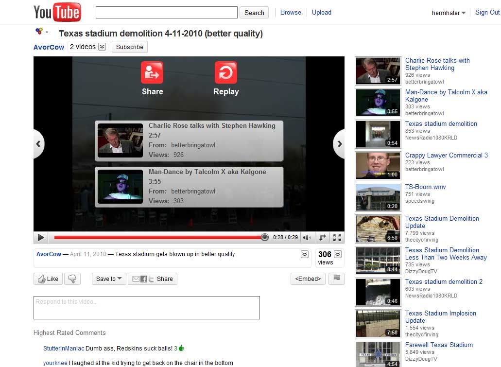This screenshot has width=501, height=367.
Task: Open the channel icon dropdown arrow
Action: [x=47, y=32]
